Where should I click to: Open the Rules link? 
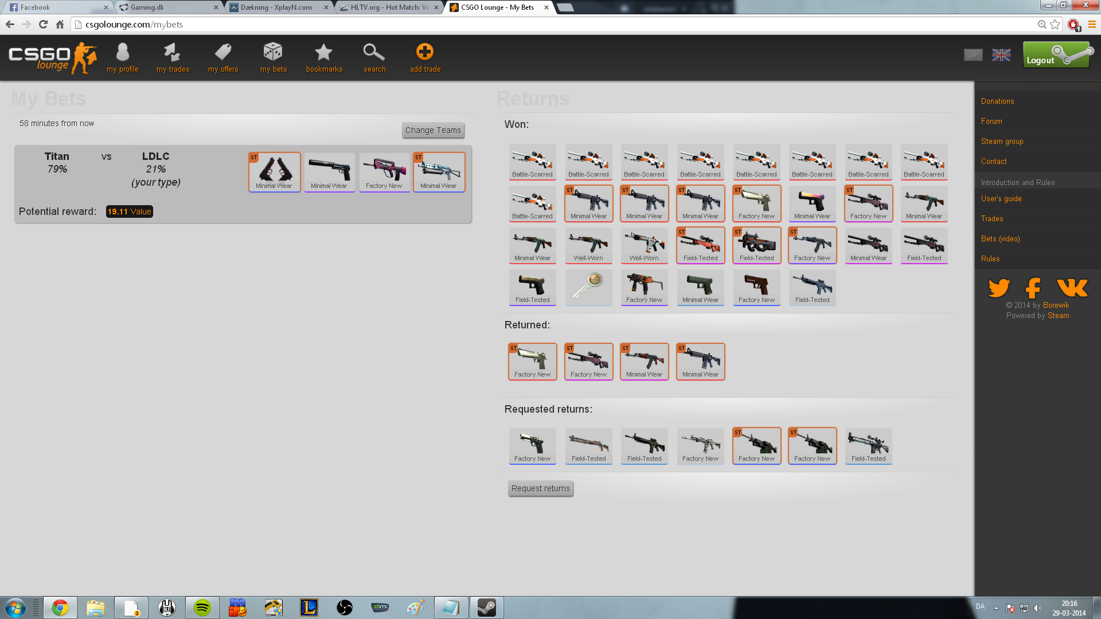coord(990,258)
